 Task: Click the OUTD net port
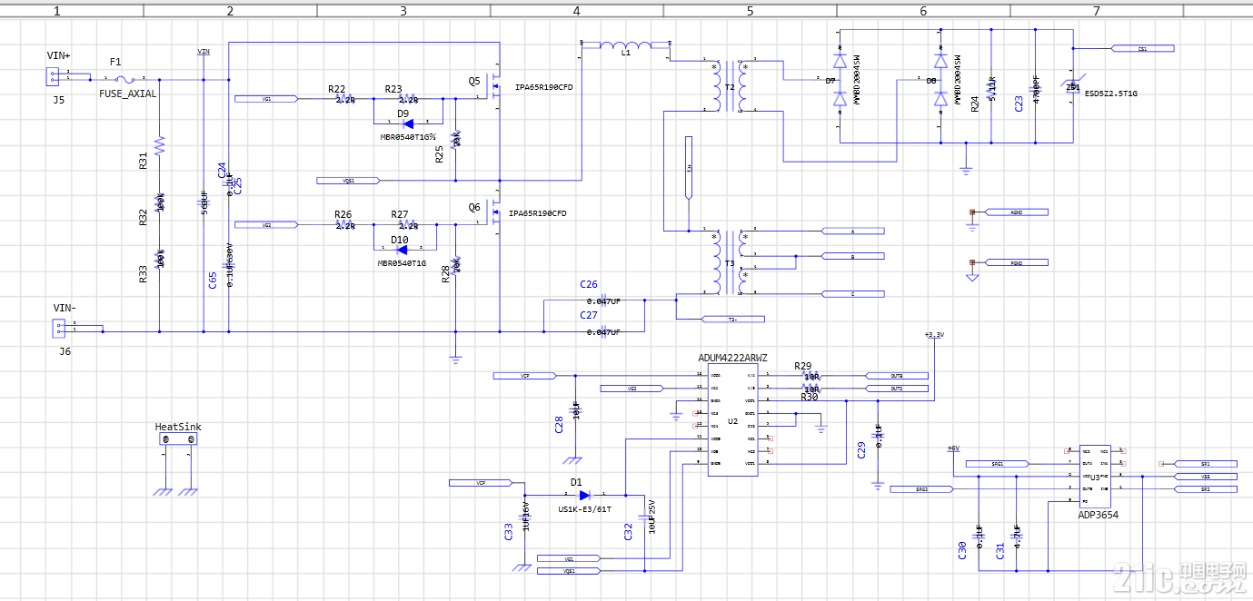897,389
